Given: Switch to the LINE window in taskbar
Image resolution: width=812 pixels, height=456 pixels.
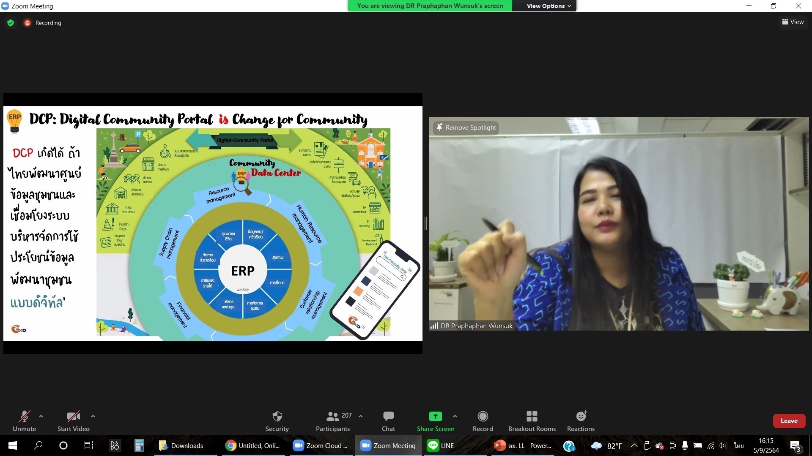Looking at the screenshot, I should 440,445.
